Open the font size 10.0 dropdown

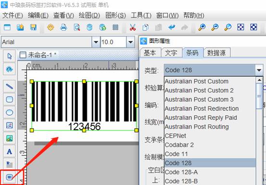(x=130, y=42)
